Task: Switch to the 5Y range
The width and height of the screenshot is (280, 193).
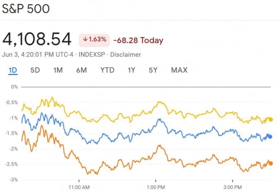Action: pyautogui.click(x=153, y=70)
